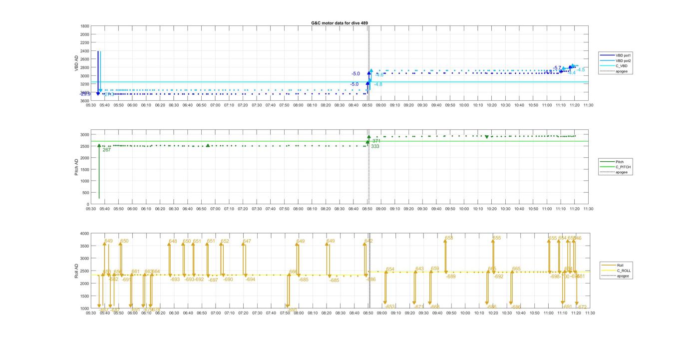Image resolution: width=699 pixels, height=346 pixels.
Task: Click 10:00 tick under the Roll plot
Action: tap(464, 313)
